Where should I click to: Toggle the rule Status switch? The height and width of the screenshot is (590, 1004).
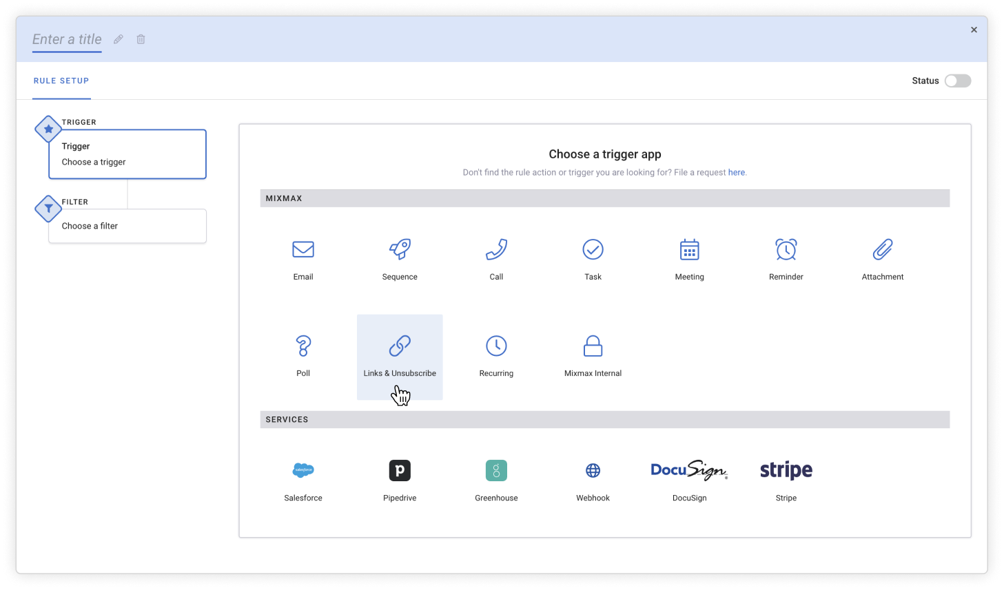[x=957, y=81]
